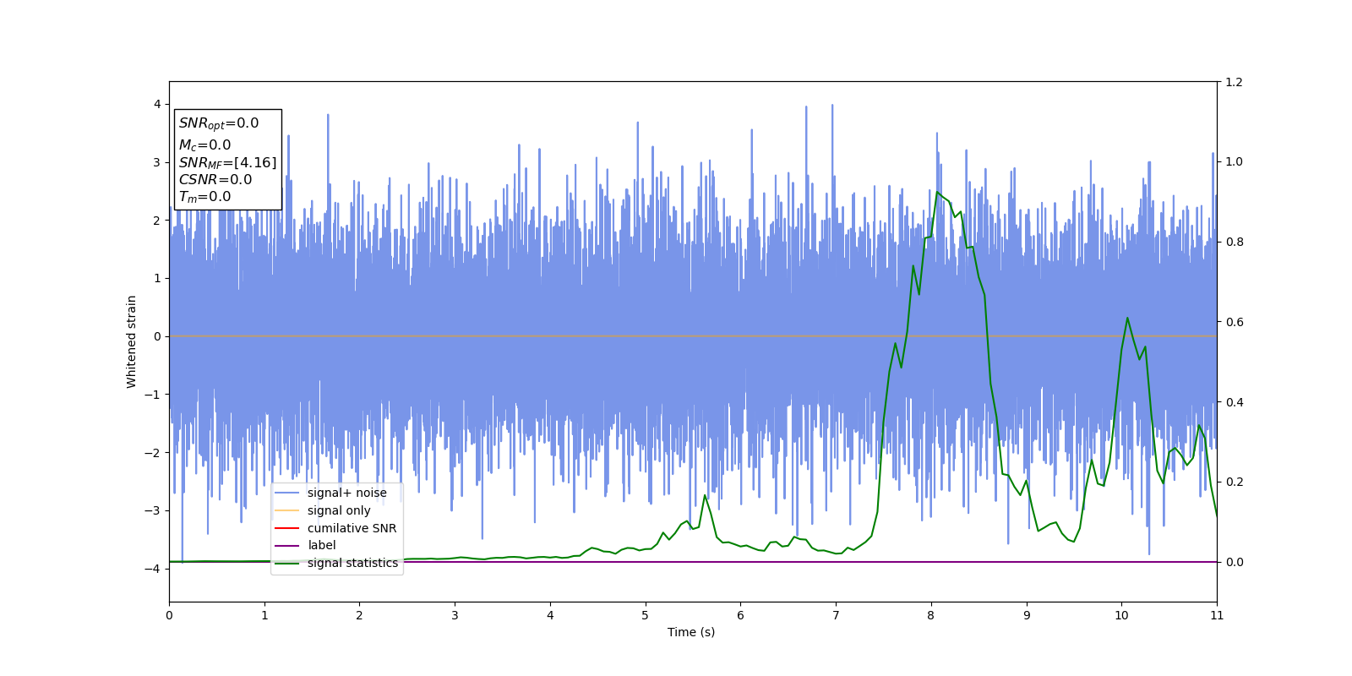Click the green curve's highest peak near 8 s
Screen dimensions: 1352x676
[937, 193]
